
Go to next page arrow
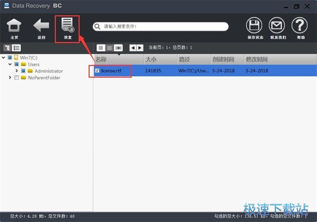click(140, 48)
